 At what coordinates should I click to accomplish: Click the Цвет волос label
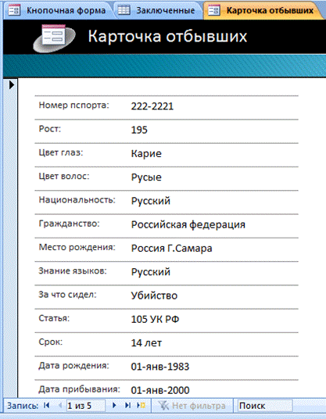(64, 177)
